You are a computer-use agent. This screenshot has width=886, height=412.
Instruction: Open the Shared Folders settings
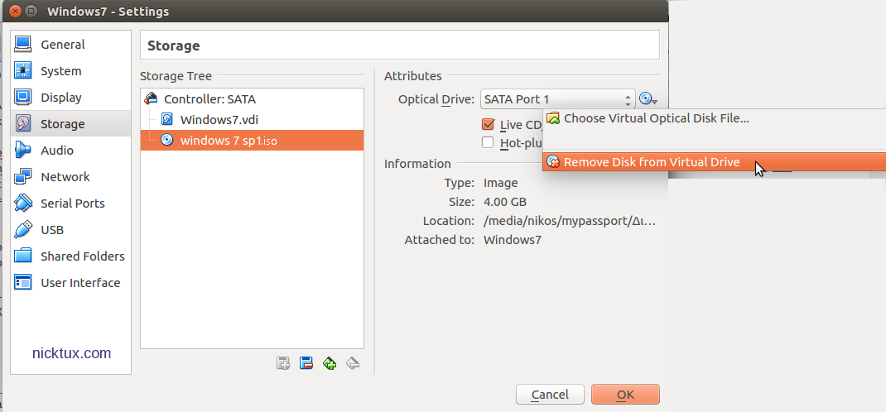pyautogui.click(x=82, y=256)
